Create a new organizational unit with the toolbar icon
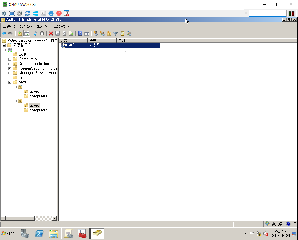Image resolution: width=298 pixels, height=240 pixels. [x=109, y=34]
